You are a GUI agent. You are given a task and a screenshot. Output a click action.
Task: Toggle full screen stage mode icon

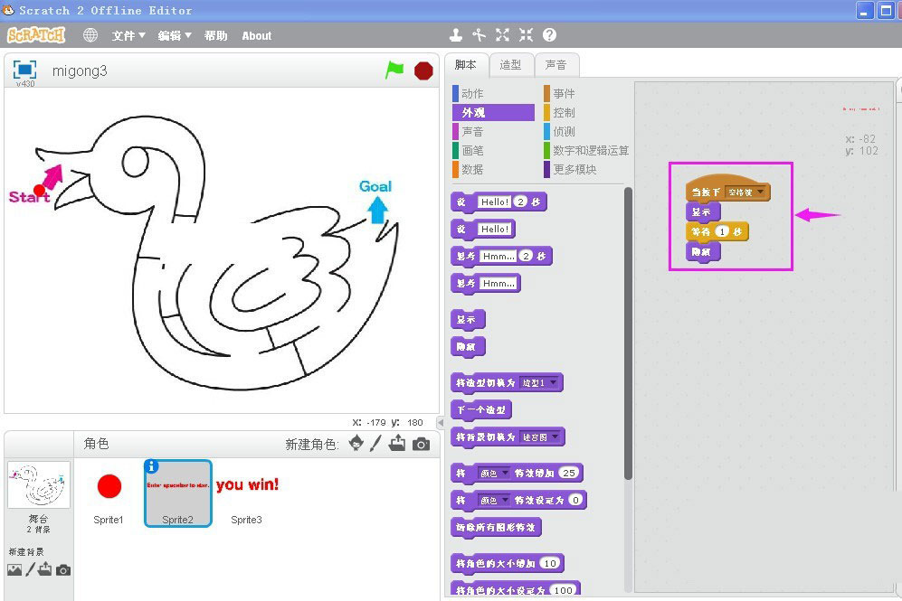pos(24,70)
